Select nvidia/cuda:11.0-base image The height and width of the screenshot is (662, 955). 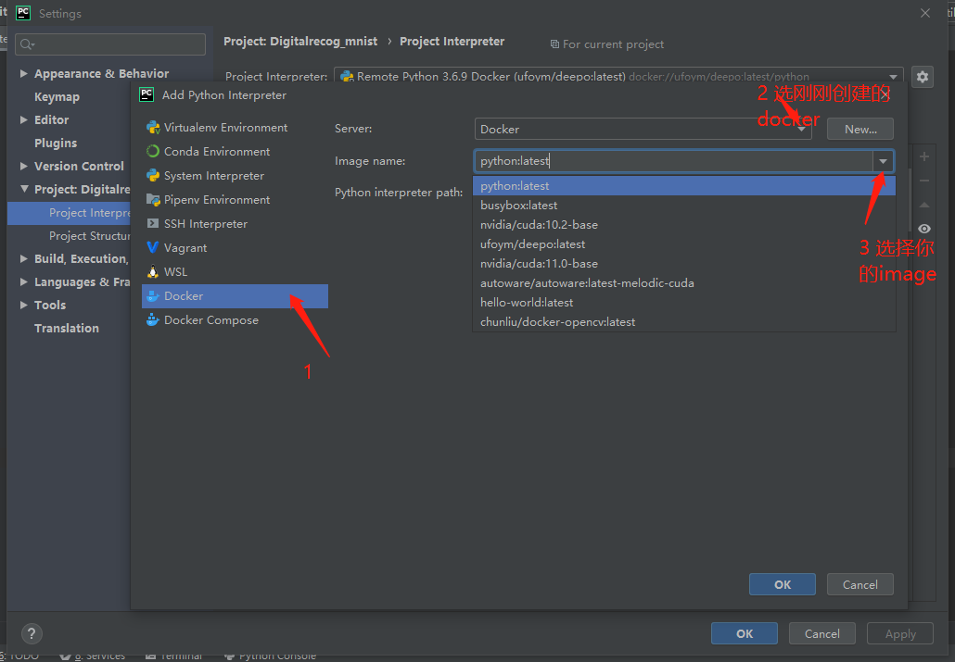[x=684, y=264]
